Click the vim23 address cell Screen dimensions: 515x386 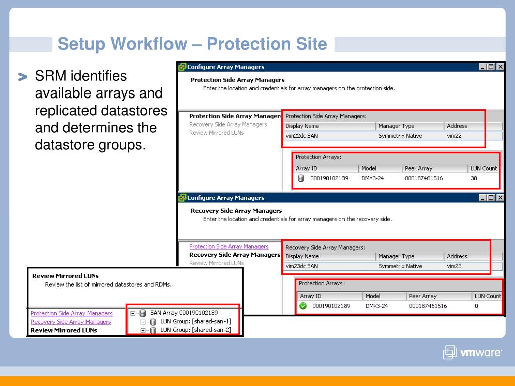tap(454, 266)
